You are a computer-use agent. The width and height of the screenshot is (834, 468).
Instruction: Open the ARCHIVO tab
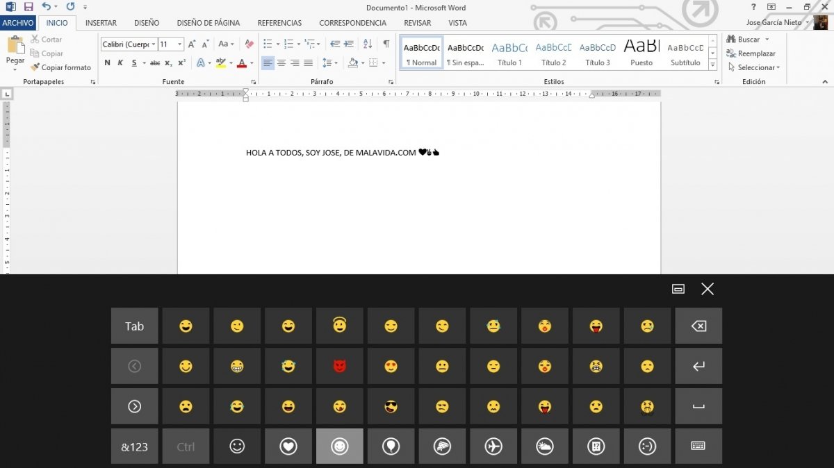17,23
